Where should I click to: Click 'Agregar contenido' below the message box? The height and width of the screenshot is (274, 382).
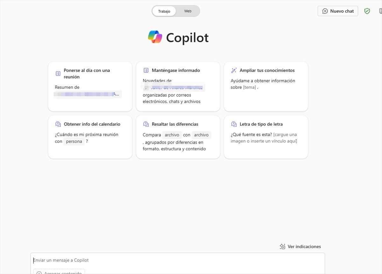[59, 272]
